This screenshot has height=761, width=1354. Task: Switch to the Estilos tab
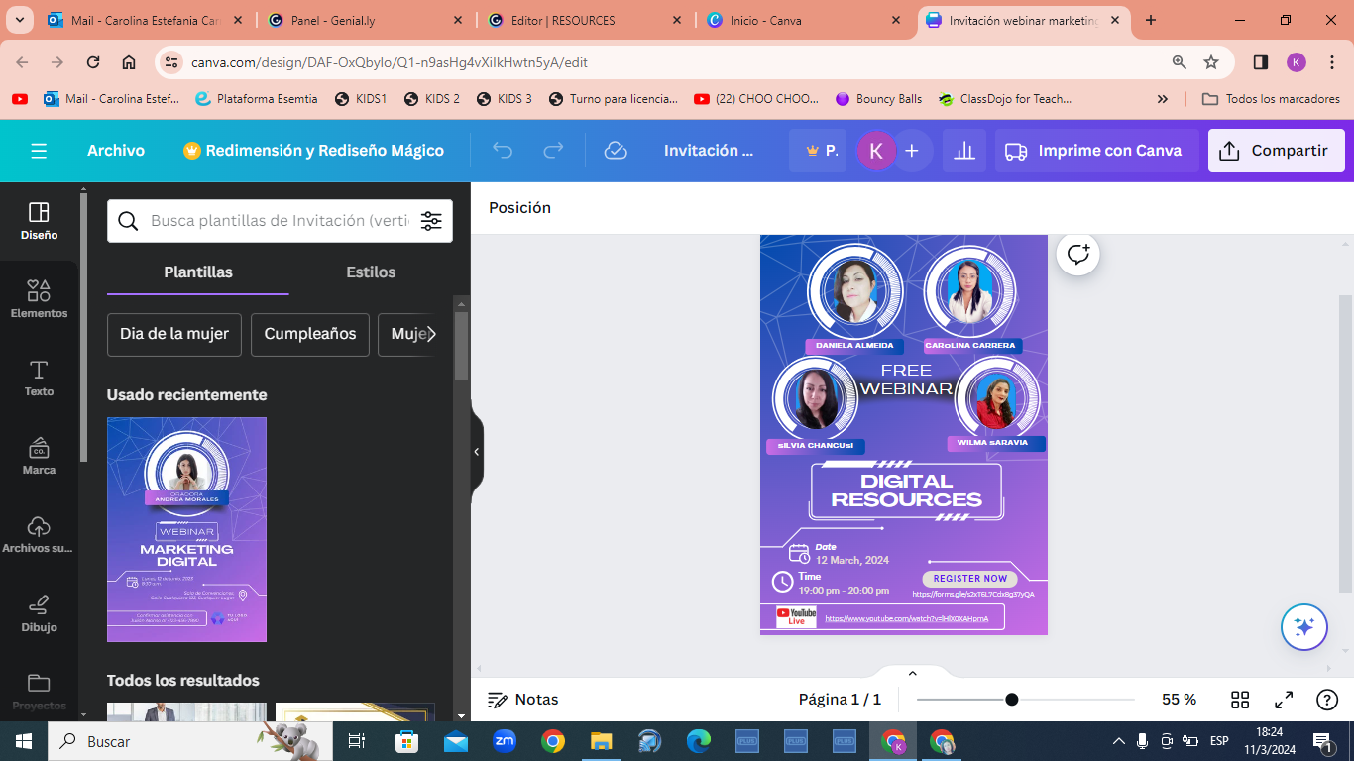coord(370,271)
